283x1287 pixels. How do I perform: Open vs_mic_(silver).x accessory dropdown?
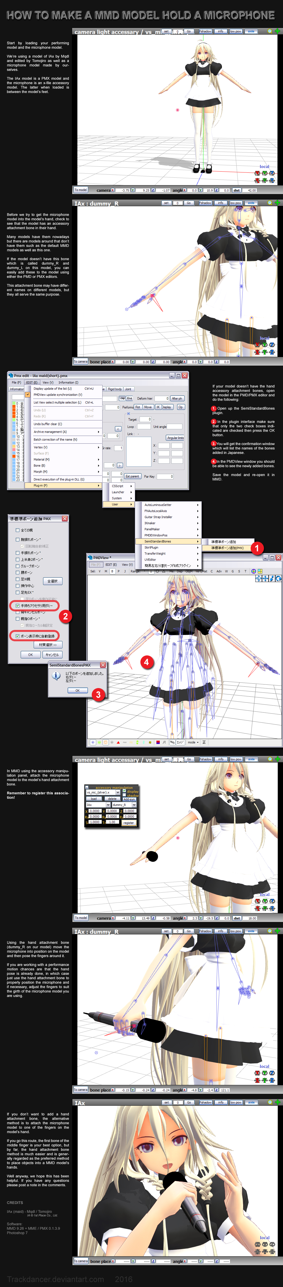pyautogui.click(x=118, y=792)
